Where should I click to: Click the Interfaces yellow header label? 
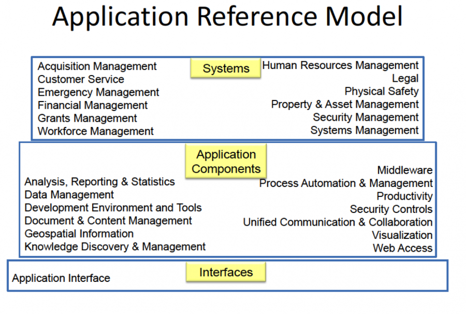coord(225,272)
